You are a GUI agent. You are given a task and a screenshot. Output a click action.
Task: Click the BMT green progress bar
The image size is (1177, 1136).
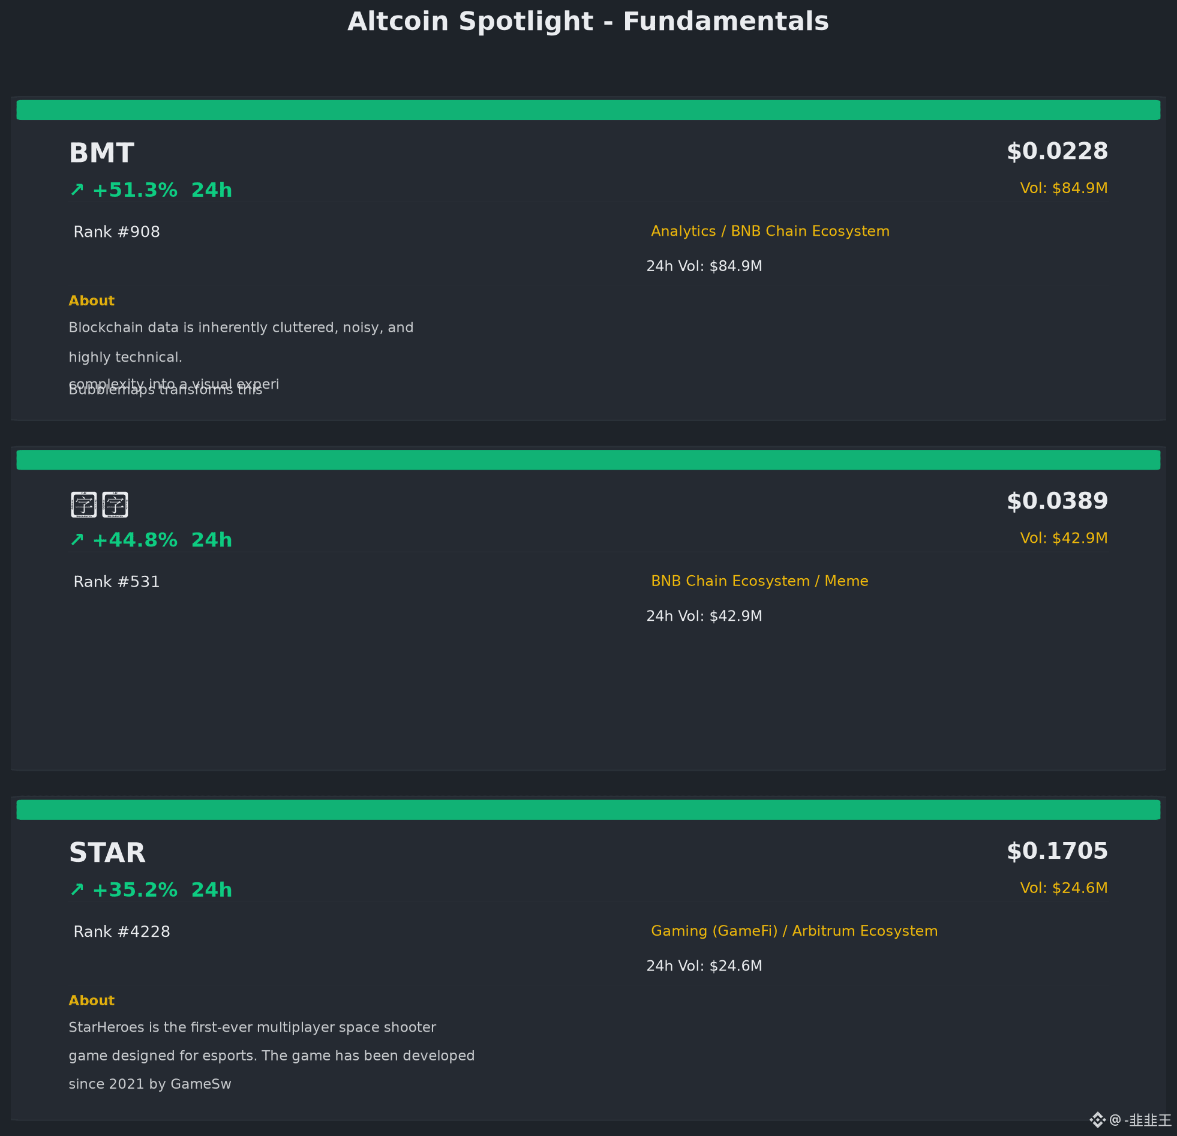[x=588, y=110]
